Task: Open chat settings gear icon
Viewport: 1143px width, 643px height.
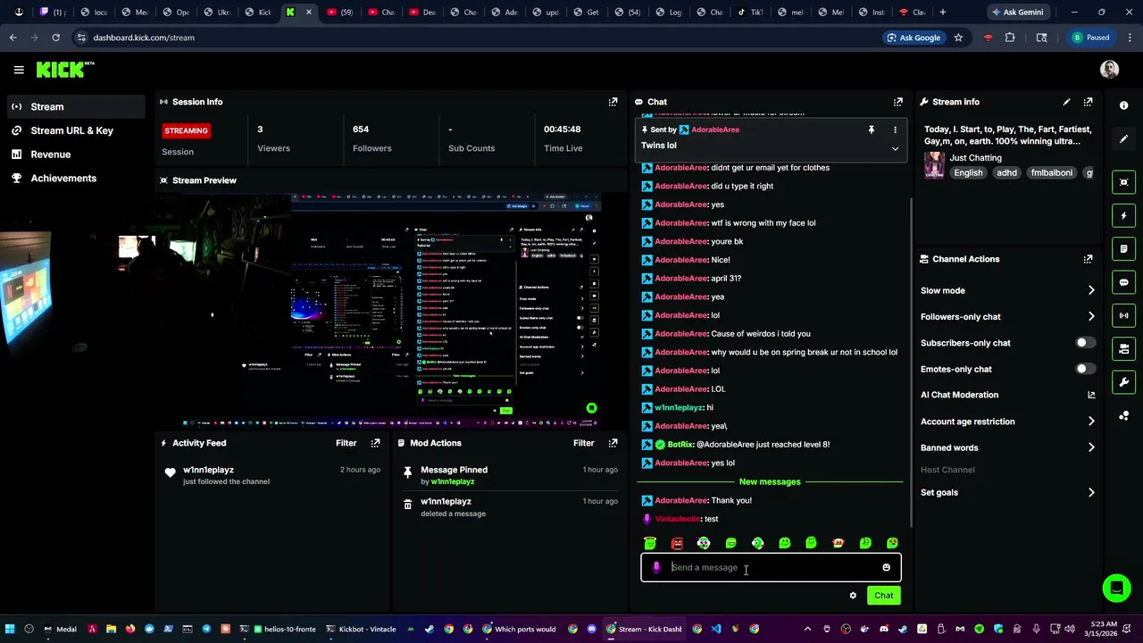Action: point(853,596)
